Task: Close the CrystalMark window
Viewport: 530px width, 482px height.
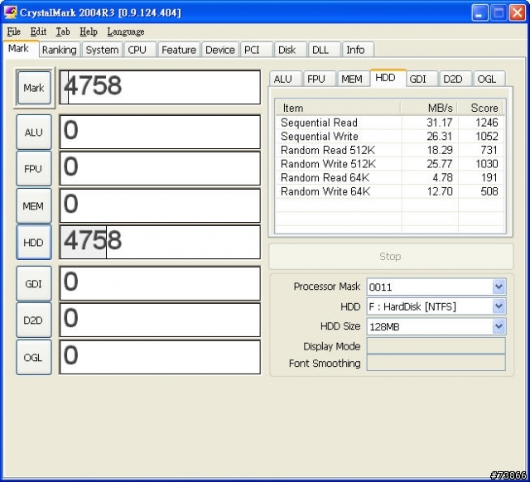Action: coord(518,13)
